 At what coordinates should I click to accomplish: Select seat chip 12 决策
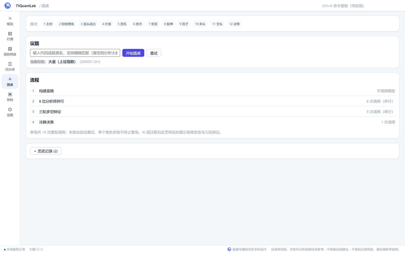234,24
